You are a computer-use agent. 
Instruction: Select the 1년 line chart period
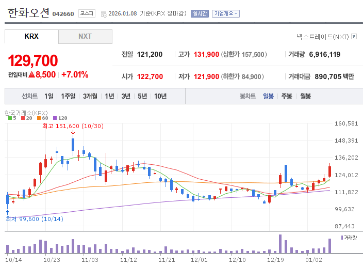click(109, 96)
